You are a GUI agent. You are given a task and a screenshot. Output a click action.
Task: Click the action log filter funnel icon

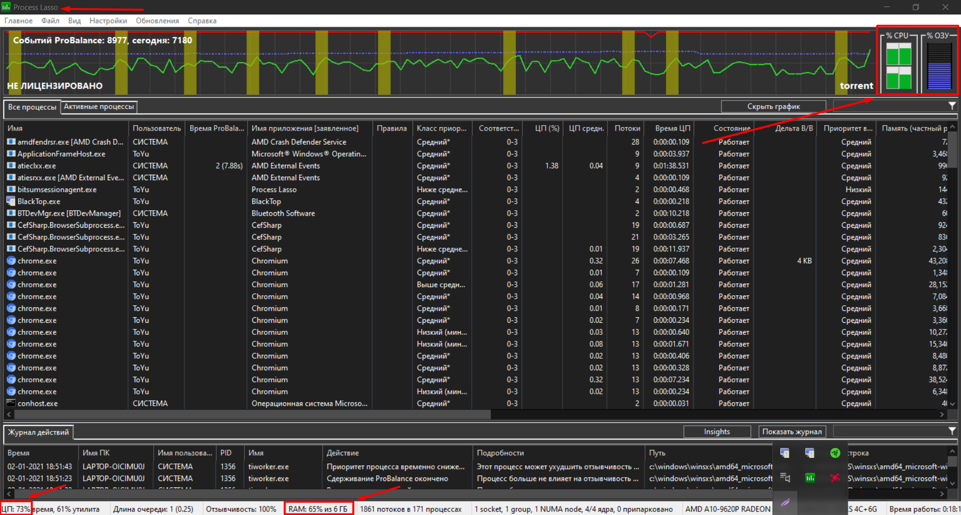click(x=952, y=431)
